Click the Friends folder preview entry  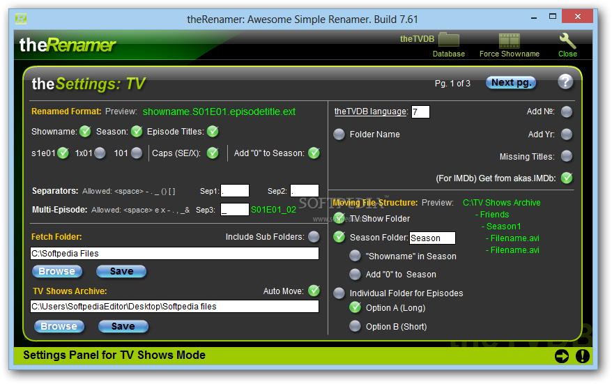492,215
